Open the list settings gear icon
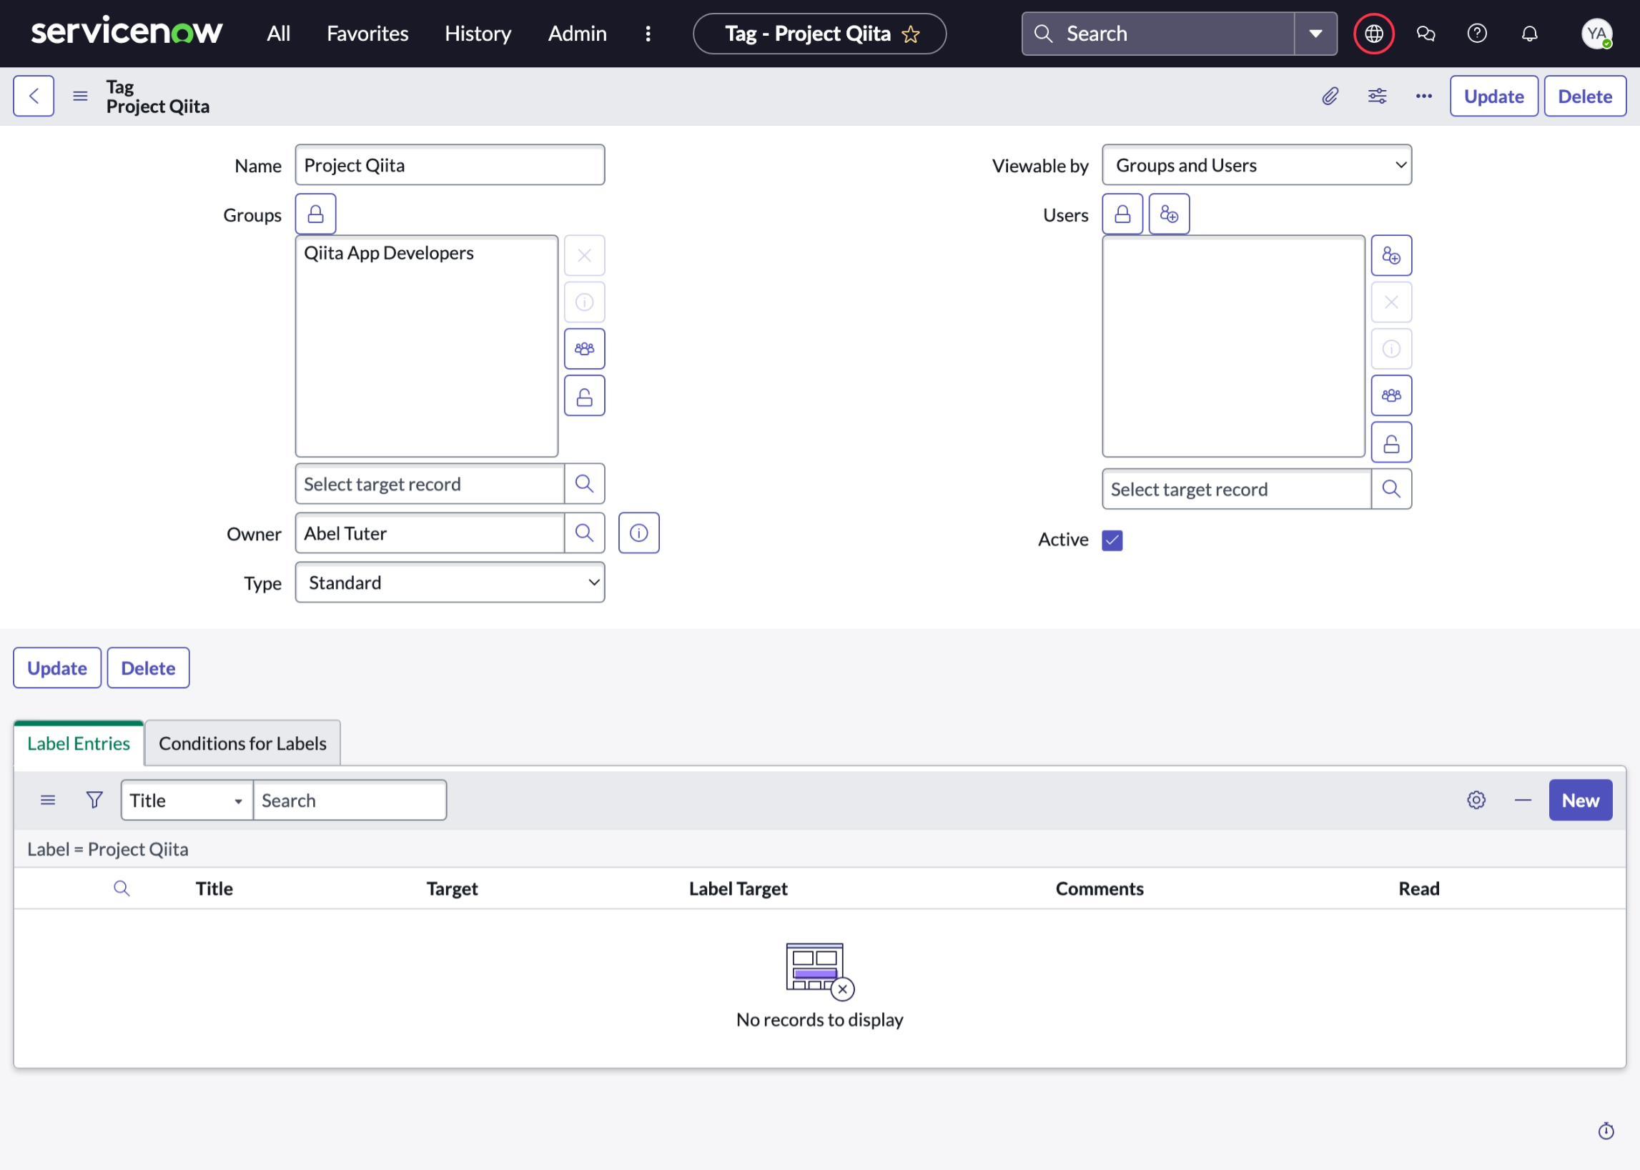The image size is (1640, 1170). 1475,800
